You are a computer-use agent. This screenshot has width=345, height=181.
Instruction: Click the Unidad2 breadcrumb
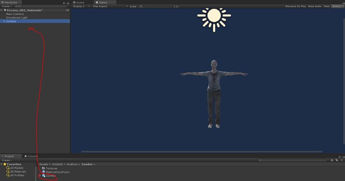57,164
